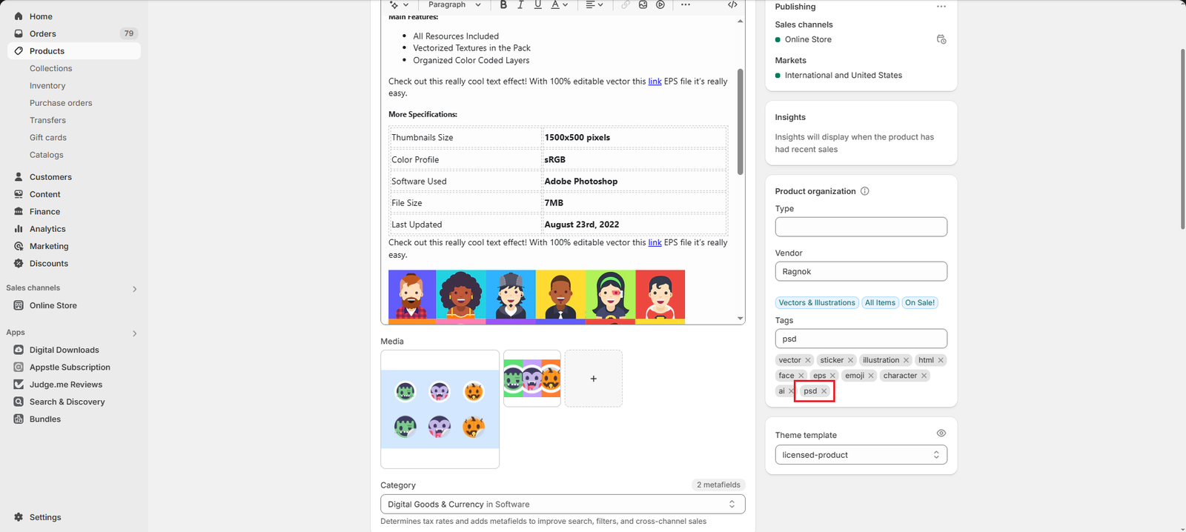Click the first link in description text

pyautogui.click(x=655, y=82)
